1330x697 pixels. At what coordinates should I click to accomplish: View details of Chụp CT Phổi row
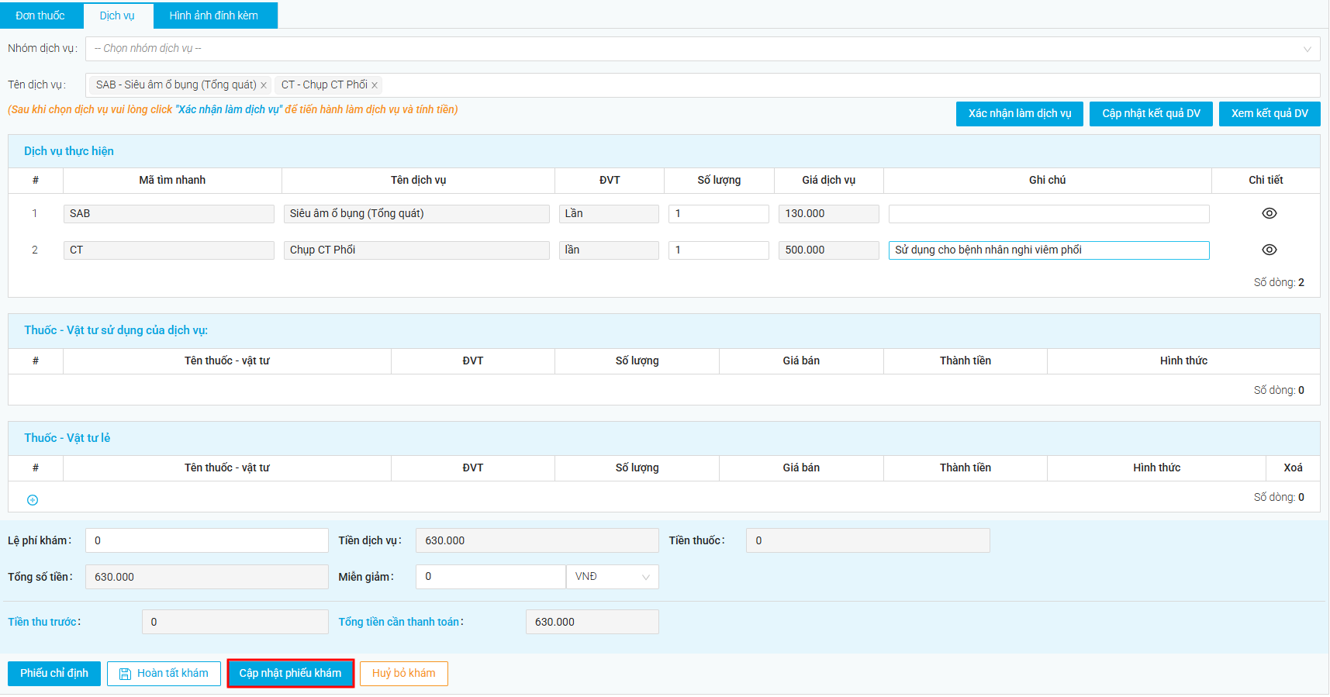coord(1269,250)
